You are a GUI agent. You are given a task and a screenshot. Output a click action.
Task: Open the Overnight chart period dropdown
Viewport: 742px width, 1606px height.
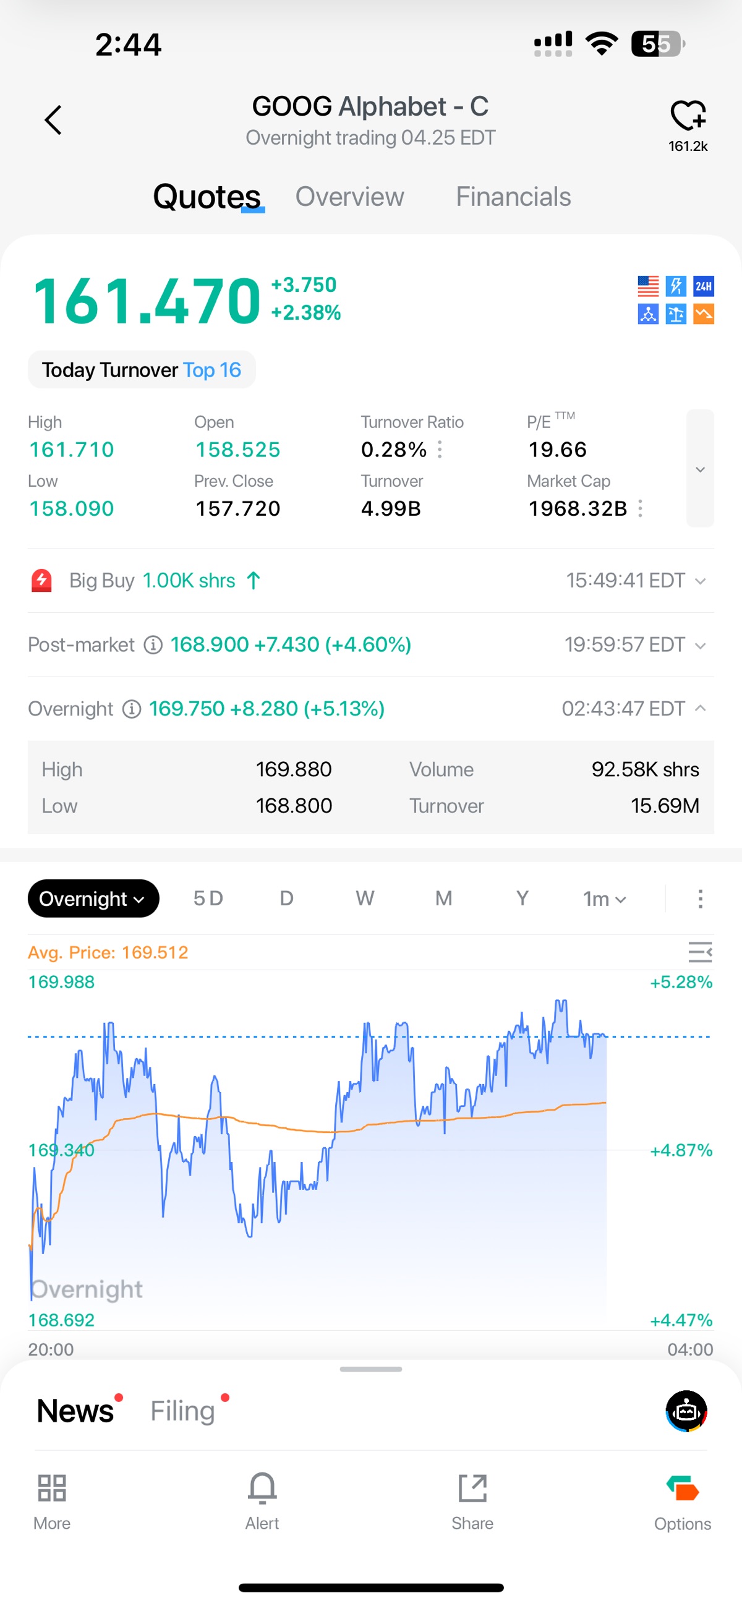point(93,899)
